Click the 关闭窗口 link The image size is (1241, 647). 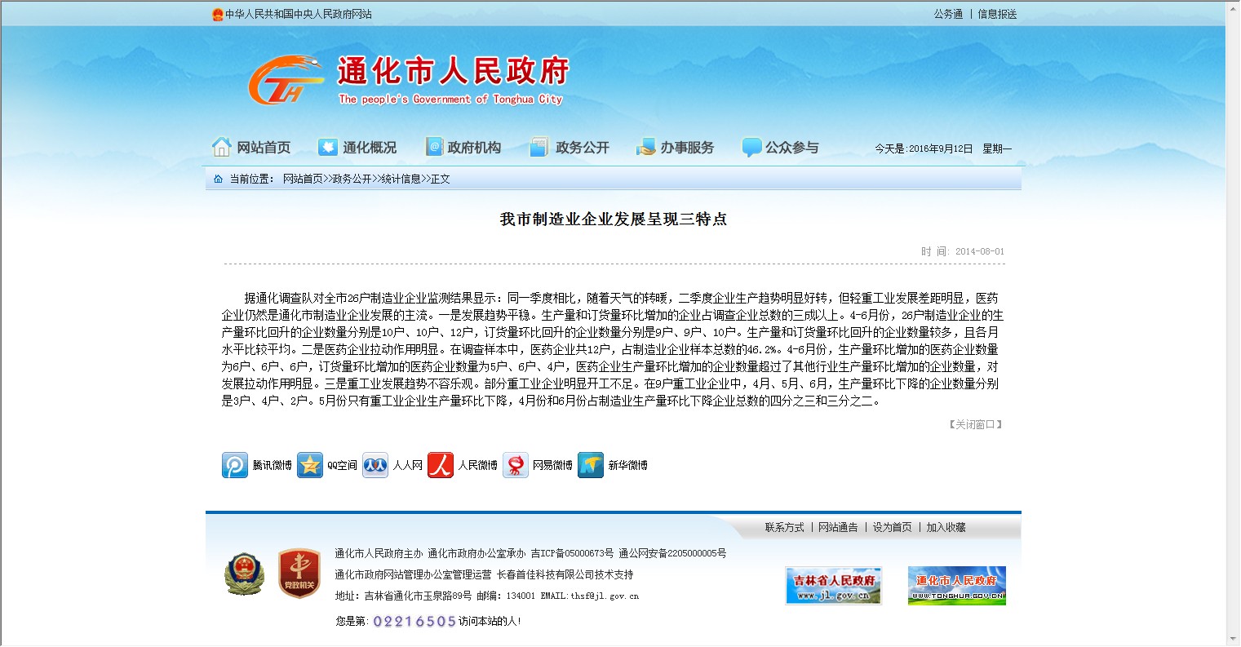[975, 424]
